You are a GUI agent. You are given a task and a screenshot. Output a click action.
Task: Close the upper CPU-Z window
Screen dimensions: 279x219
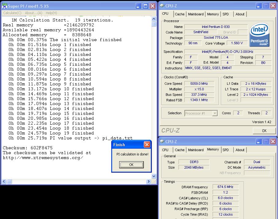click(273, 6)
